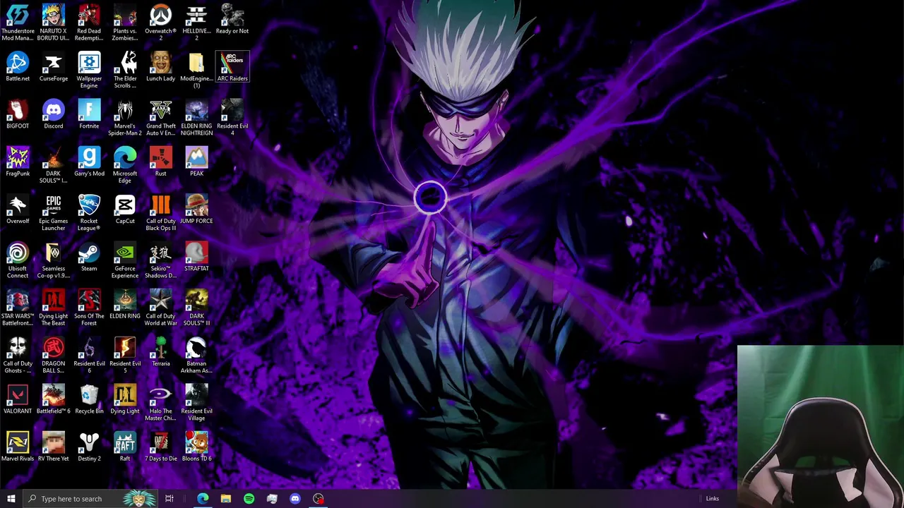Select the Microsoft Edge desktop shortcut
The width and height of the screenshot is (904, 508).
125,164
